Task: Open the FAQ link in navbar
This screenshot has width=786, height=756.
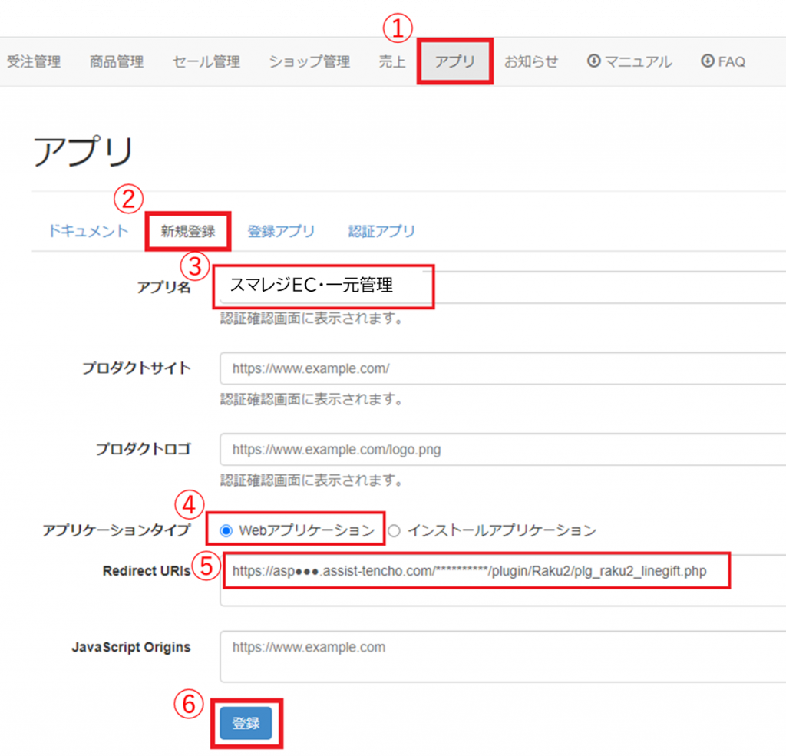Action: pos(723,62)
